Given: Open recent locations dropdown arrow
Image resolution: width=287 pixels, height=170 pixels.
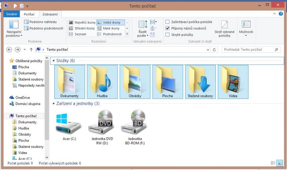Looking at the screenshot, I should point(24,50).
